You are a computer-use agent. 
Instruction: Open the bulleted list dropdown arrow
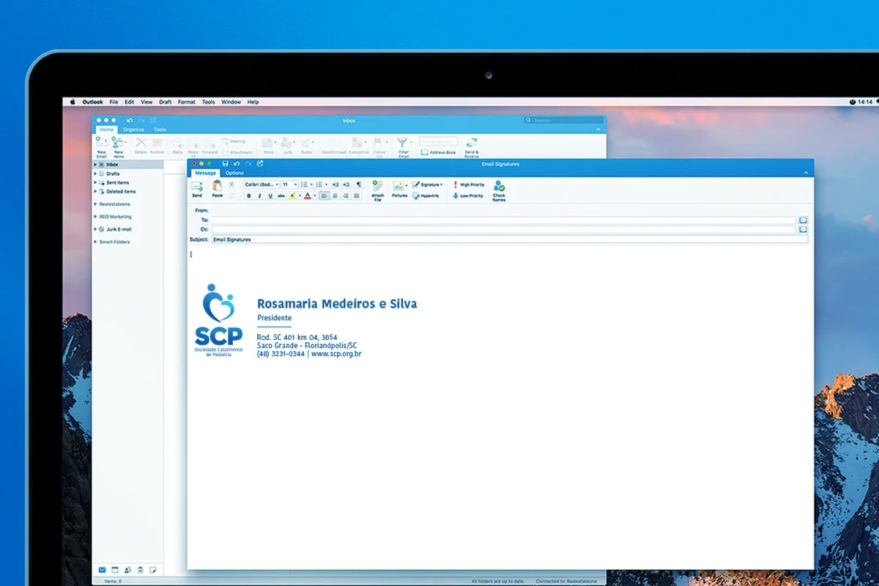tap(312, 185)
